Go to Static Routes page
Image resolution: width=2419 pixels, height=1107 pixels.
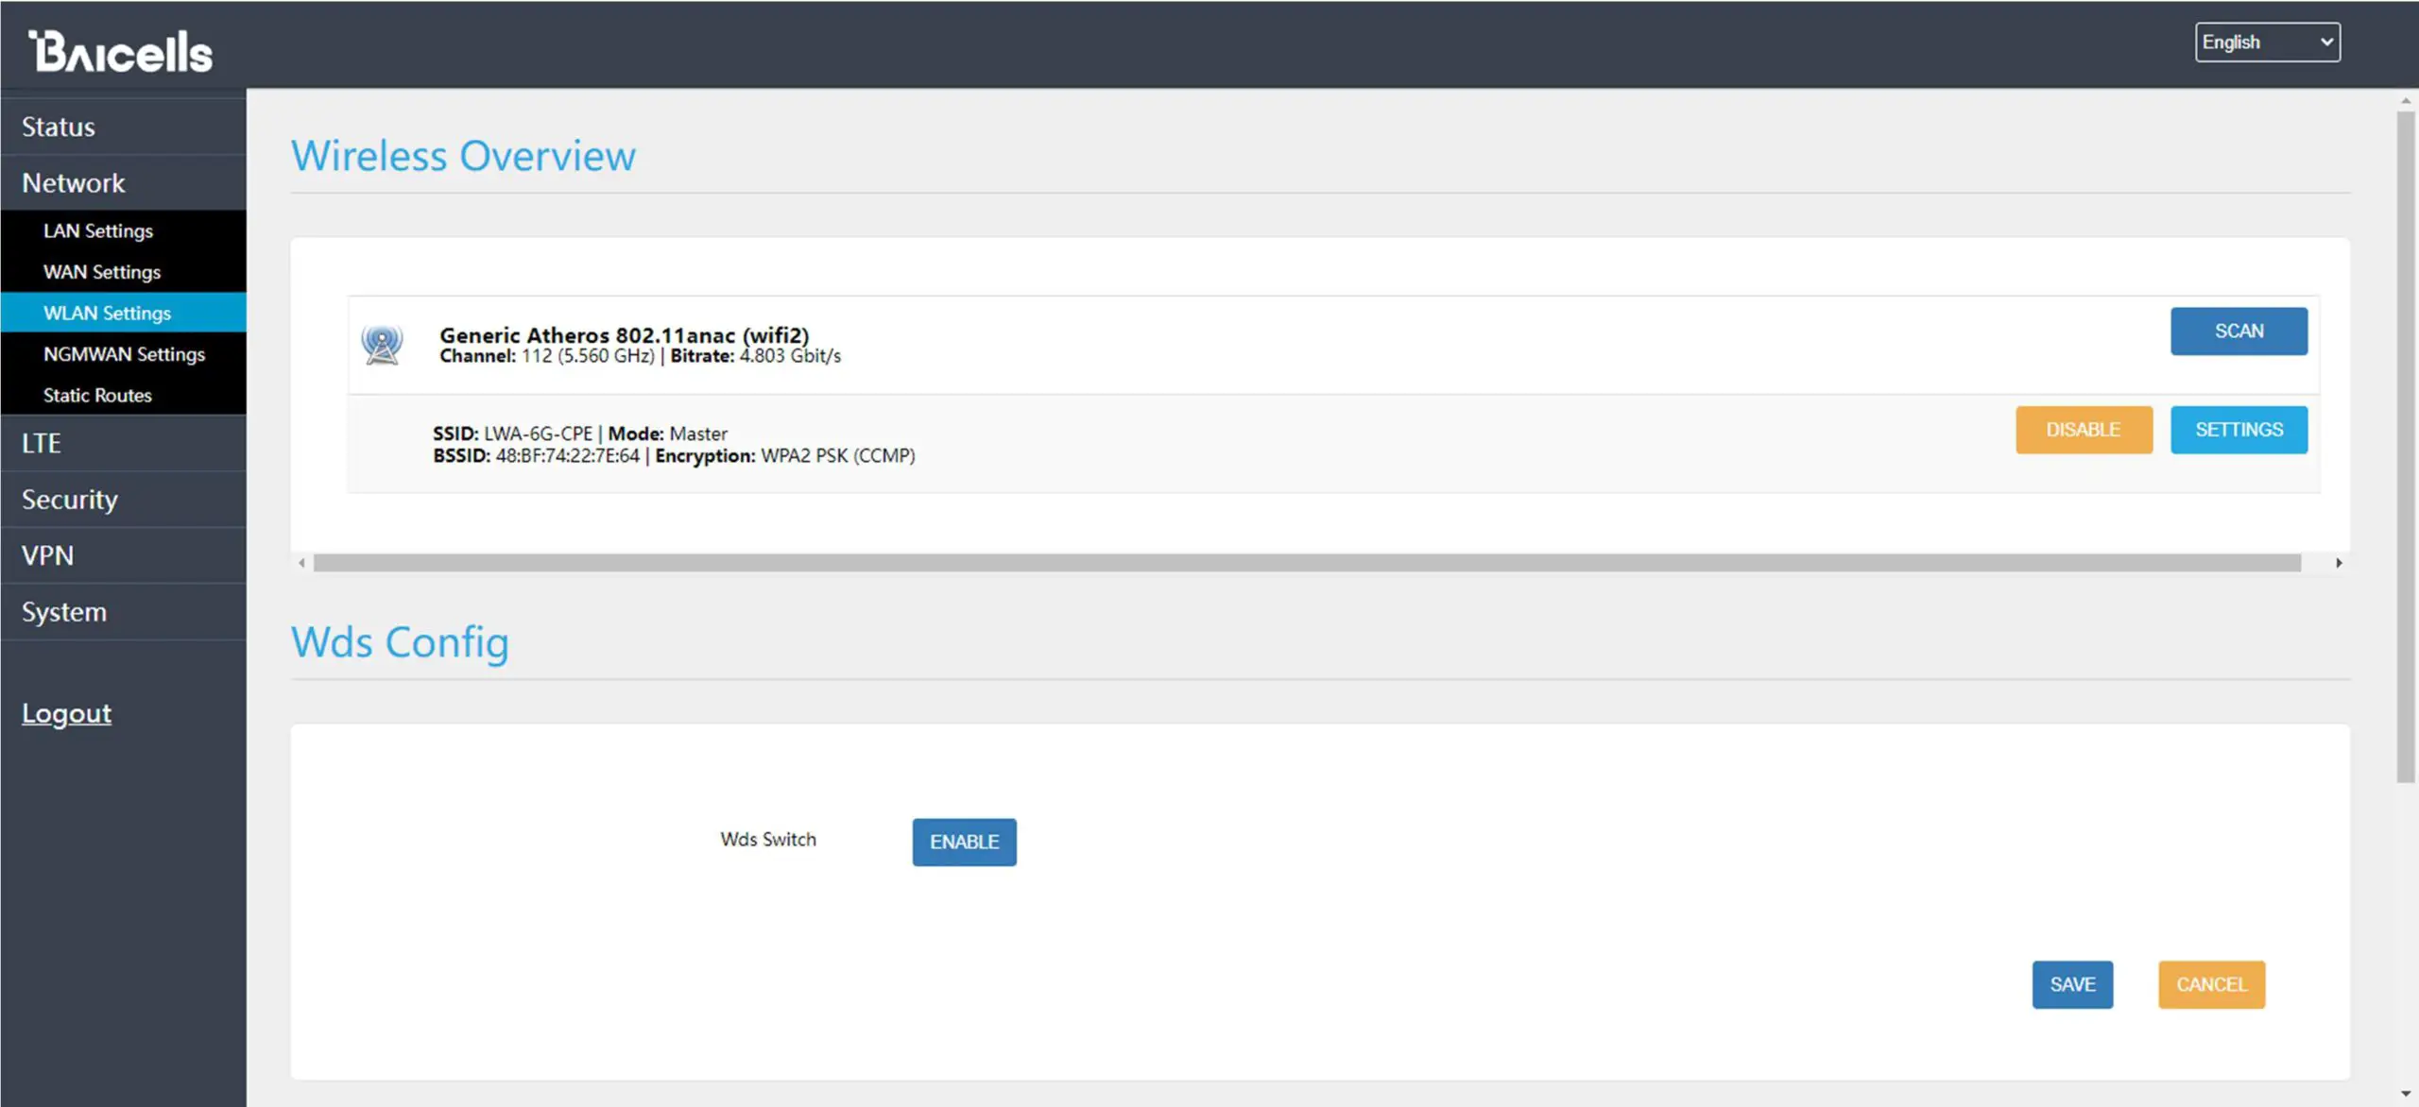tap(97, 396)
